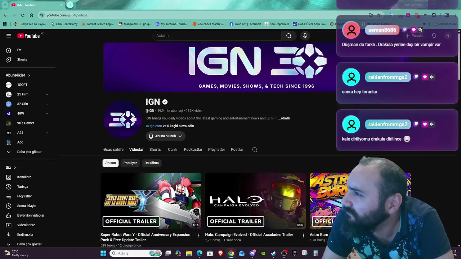
Task: Open the Türkiye'nin En Büyü... bookmark
Action: [x=30, y=24]
